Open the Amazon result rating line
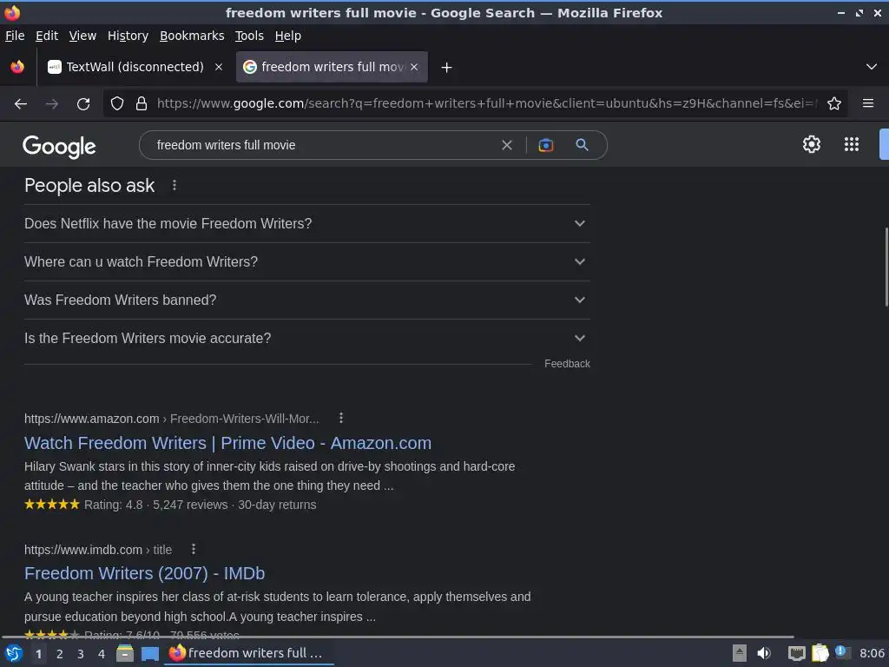Screen dimensions: 889x667 point(170,505)
